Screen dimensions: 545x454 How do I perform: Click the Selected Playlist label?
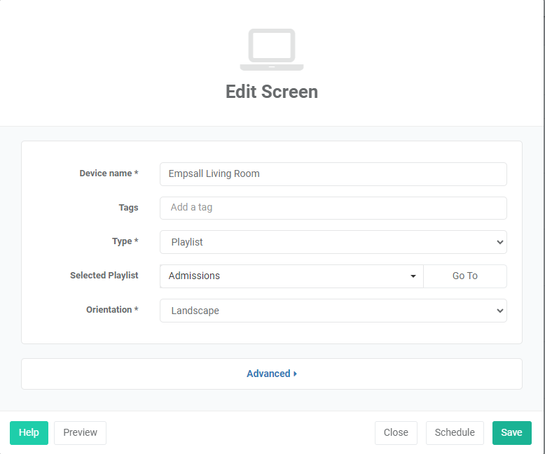(x=104, y=276)
